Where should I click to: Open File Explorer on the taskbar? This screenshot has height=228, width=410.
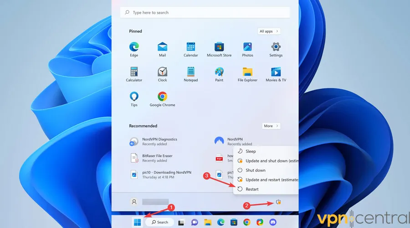click(208, 222)
